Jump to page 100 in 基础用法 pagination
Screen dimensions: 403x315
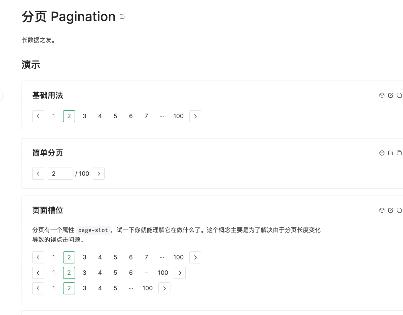pos(178,116)
